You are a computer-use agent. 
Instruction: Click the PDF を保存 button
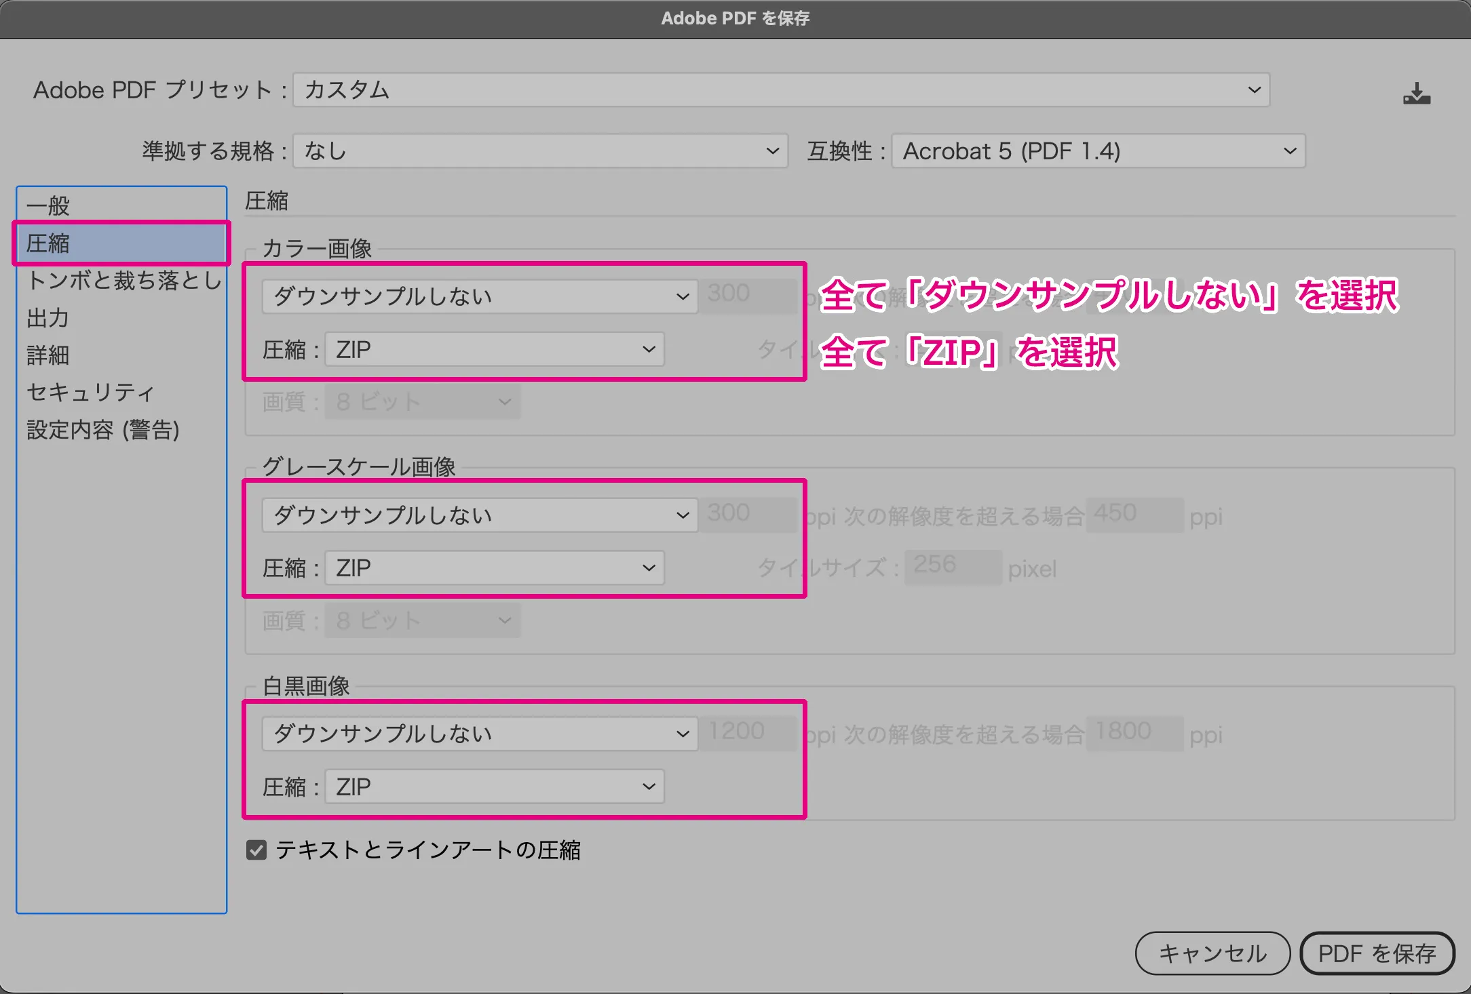point(1377,953)
